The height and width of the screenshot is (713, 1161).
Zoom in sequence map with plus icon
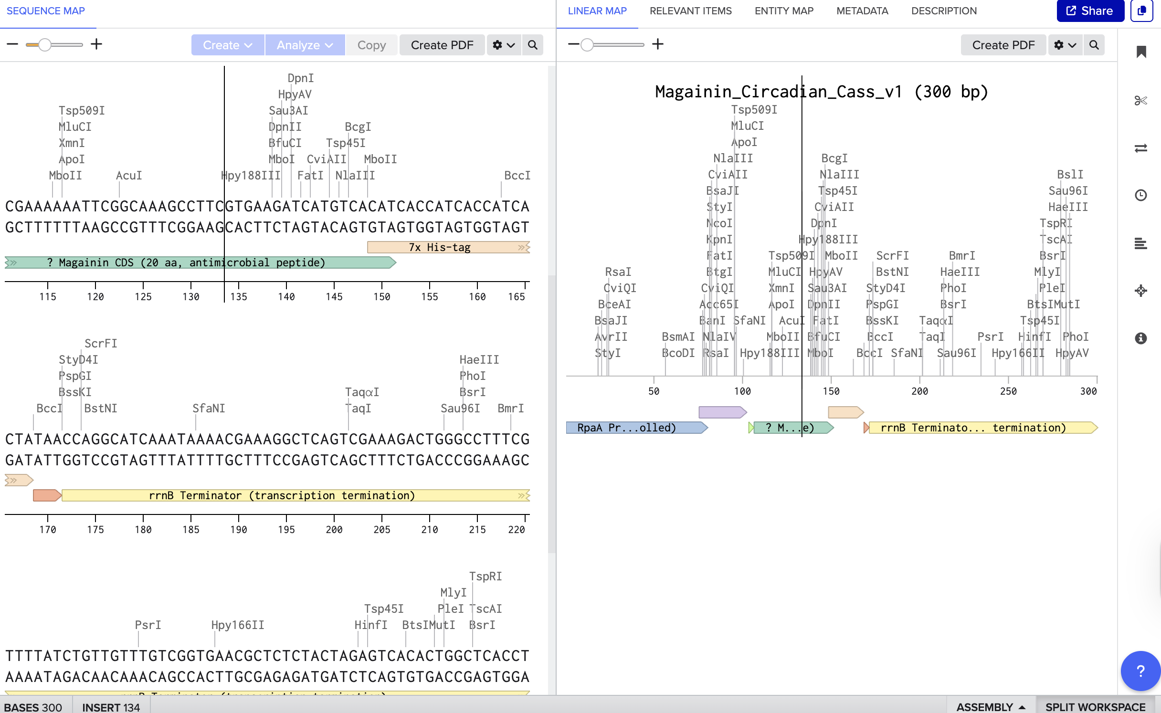[96, 44]
